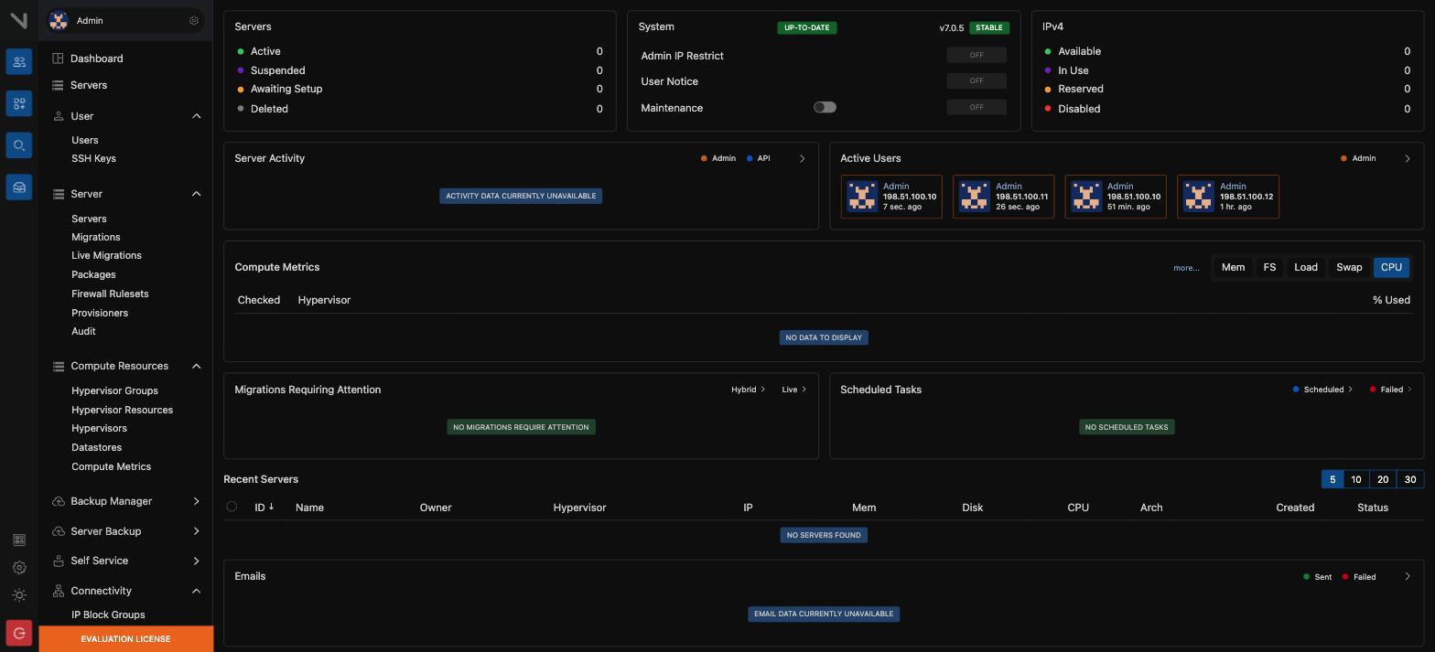The width and height of the screenshot is (1435, 652).
Task: Sort by the ID column arrow
Action: (271, 507)
